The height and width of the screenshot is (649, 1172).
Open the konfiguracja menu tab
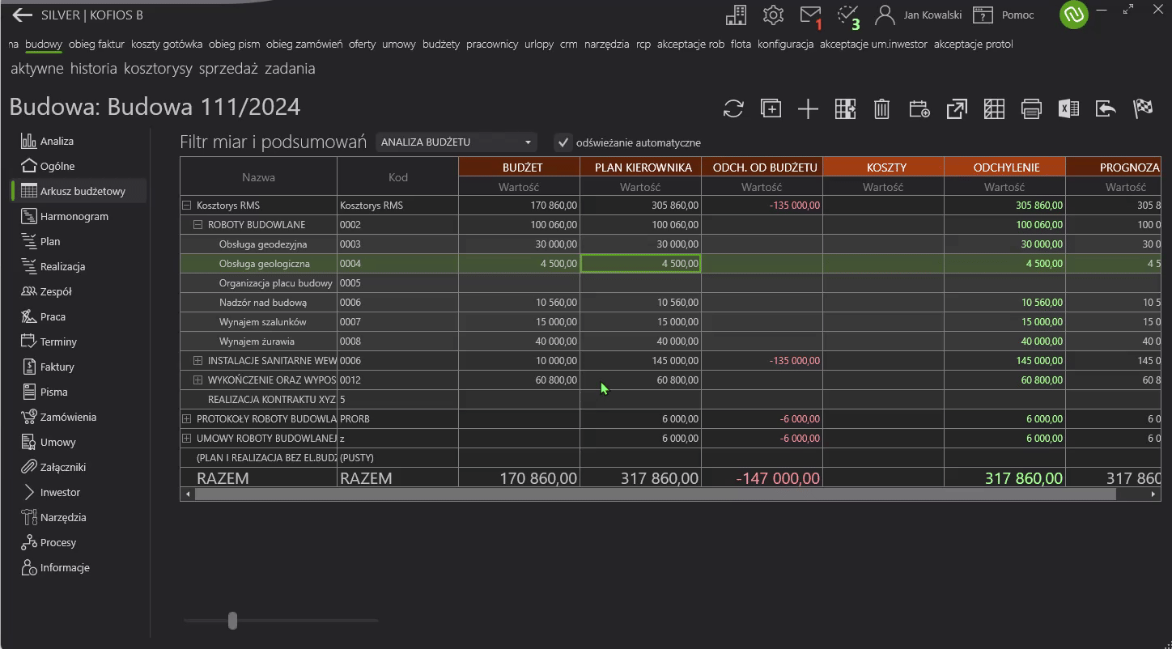[785, 44]
